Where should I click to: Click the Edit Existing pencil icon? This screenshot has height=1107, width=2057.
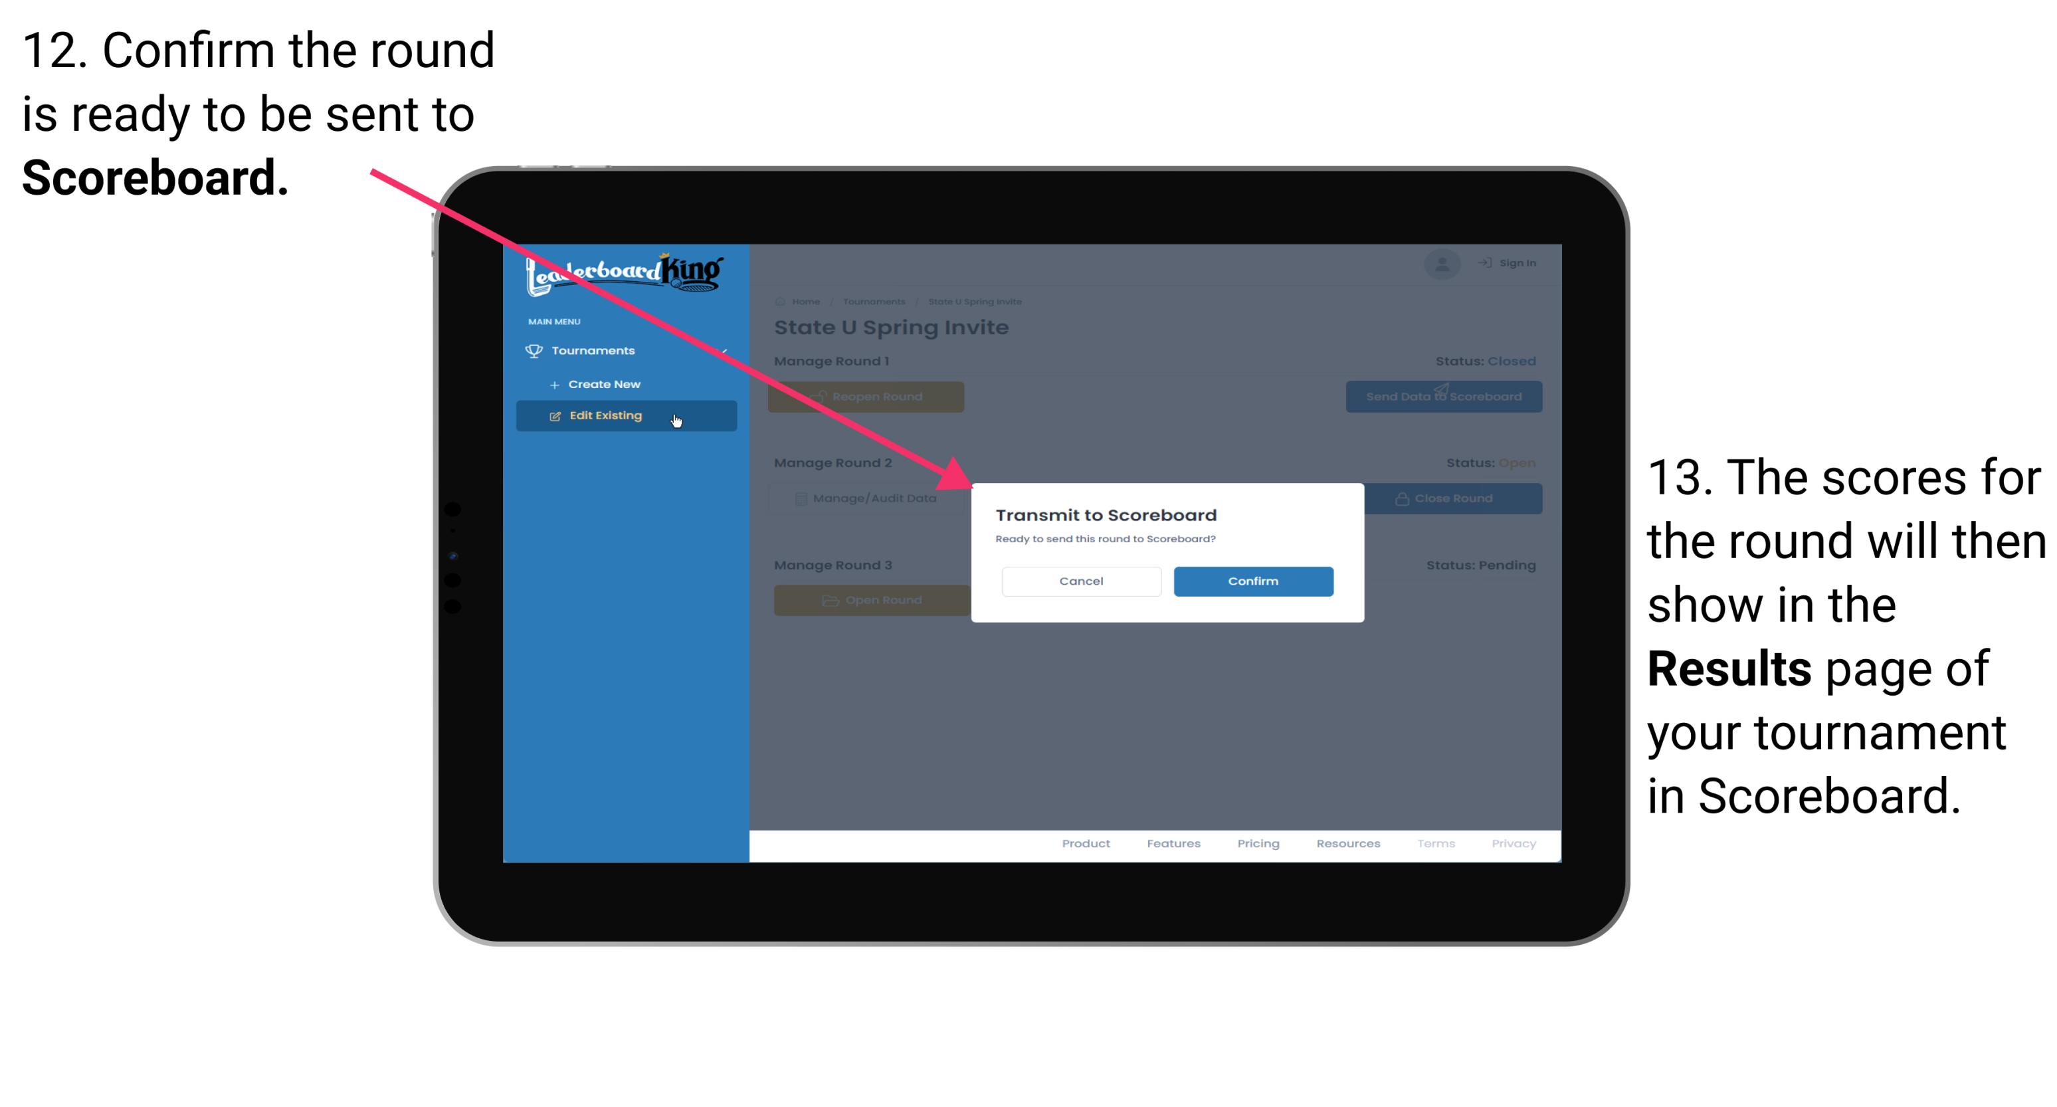pos(556,415)
